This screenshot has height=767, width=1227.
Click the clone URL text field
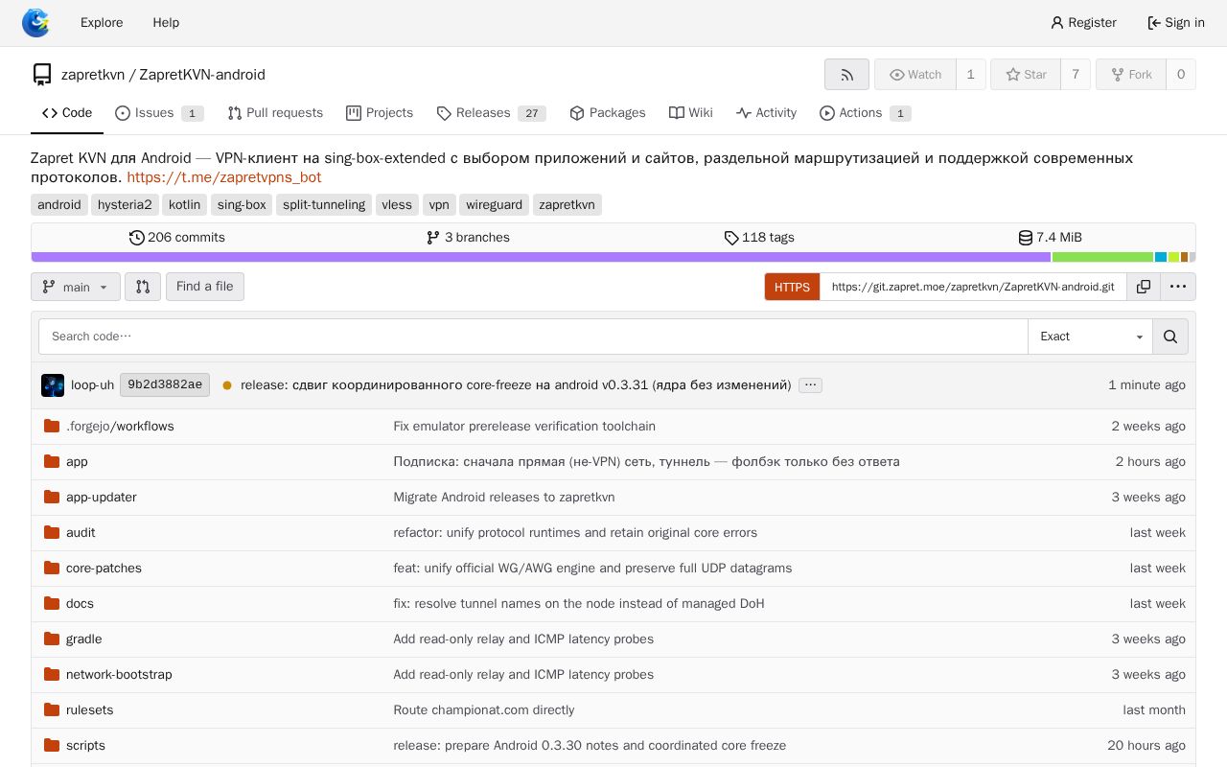(x=973, y=287)
